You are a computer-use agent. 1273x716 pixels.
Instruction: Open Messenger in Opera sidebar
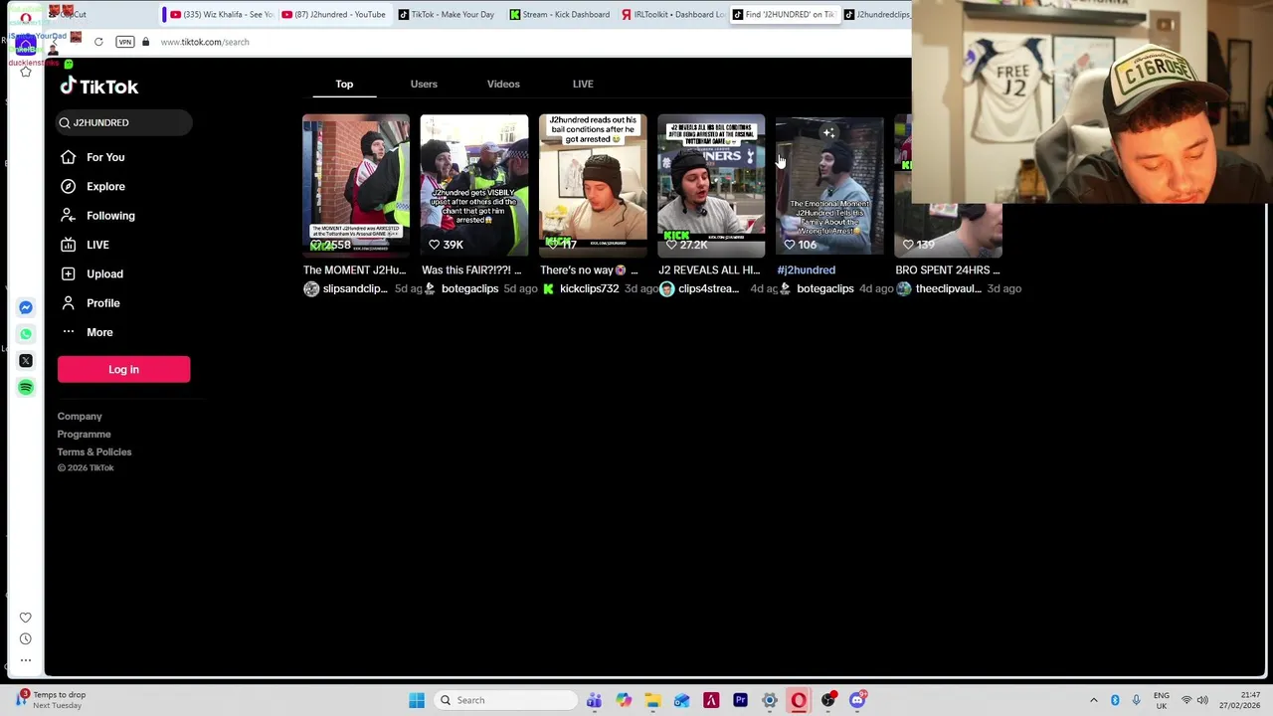click(x=26, y=307)
